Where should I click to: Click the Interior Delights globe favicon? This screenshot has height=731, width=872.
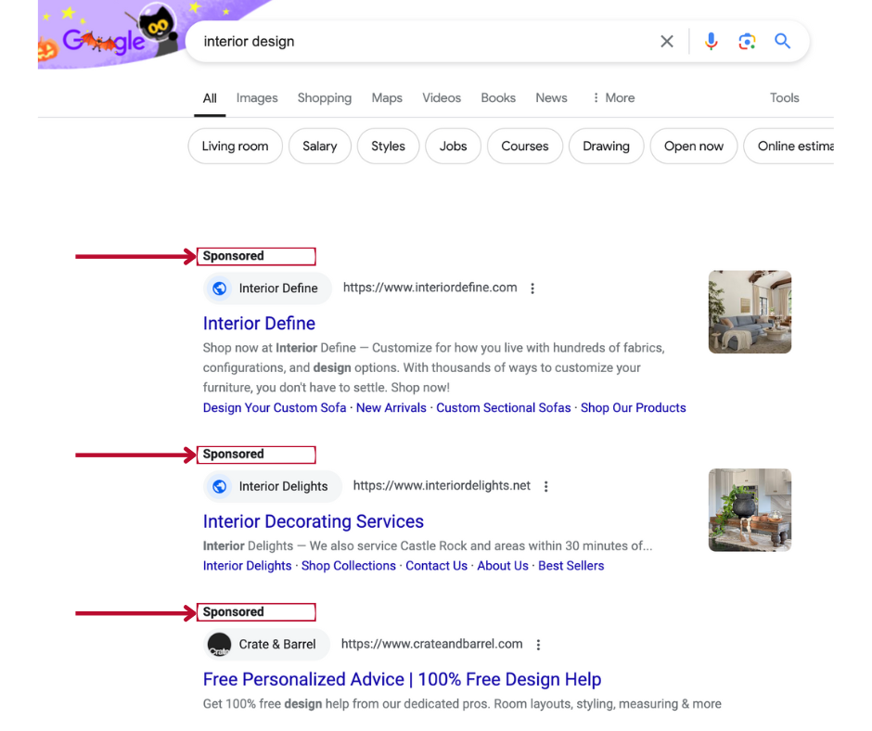220,486
